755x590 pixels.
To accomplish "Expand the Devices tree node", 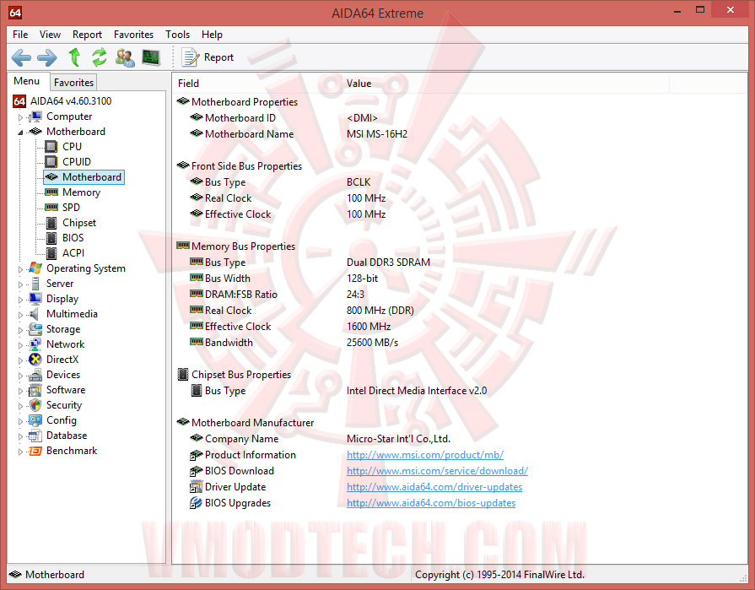I will click(x=20, y=376).
